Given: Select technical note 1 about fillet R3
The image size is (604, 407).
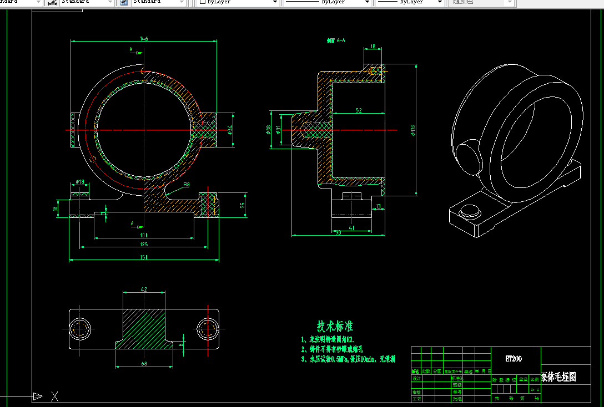Looking at the screenshot, I should point(328,339).
